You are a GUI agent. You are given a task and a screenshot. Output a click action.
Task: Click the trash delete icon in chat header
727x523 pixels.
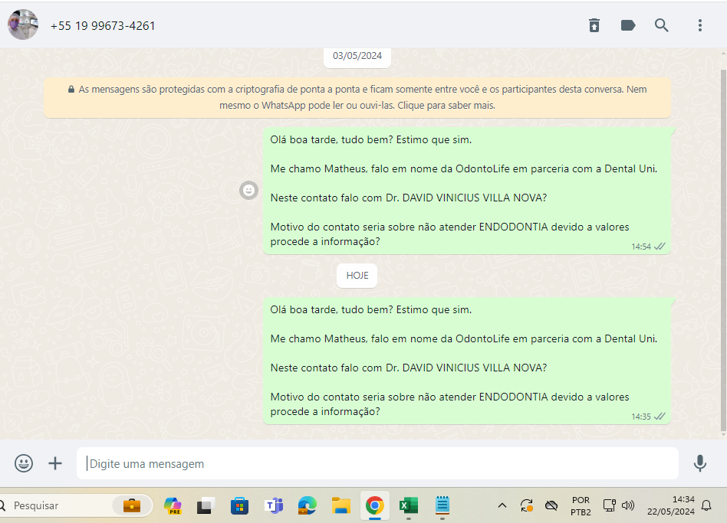click(594, 25)
